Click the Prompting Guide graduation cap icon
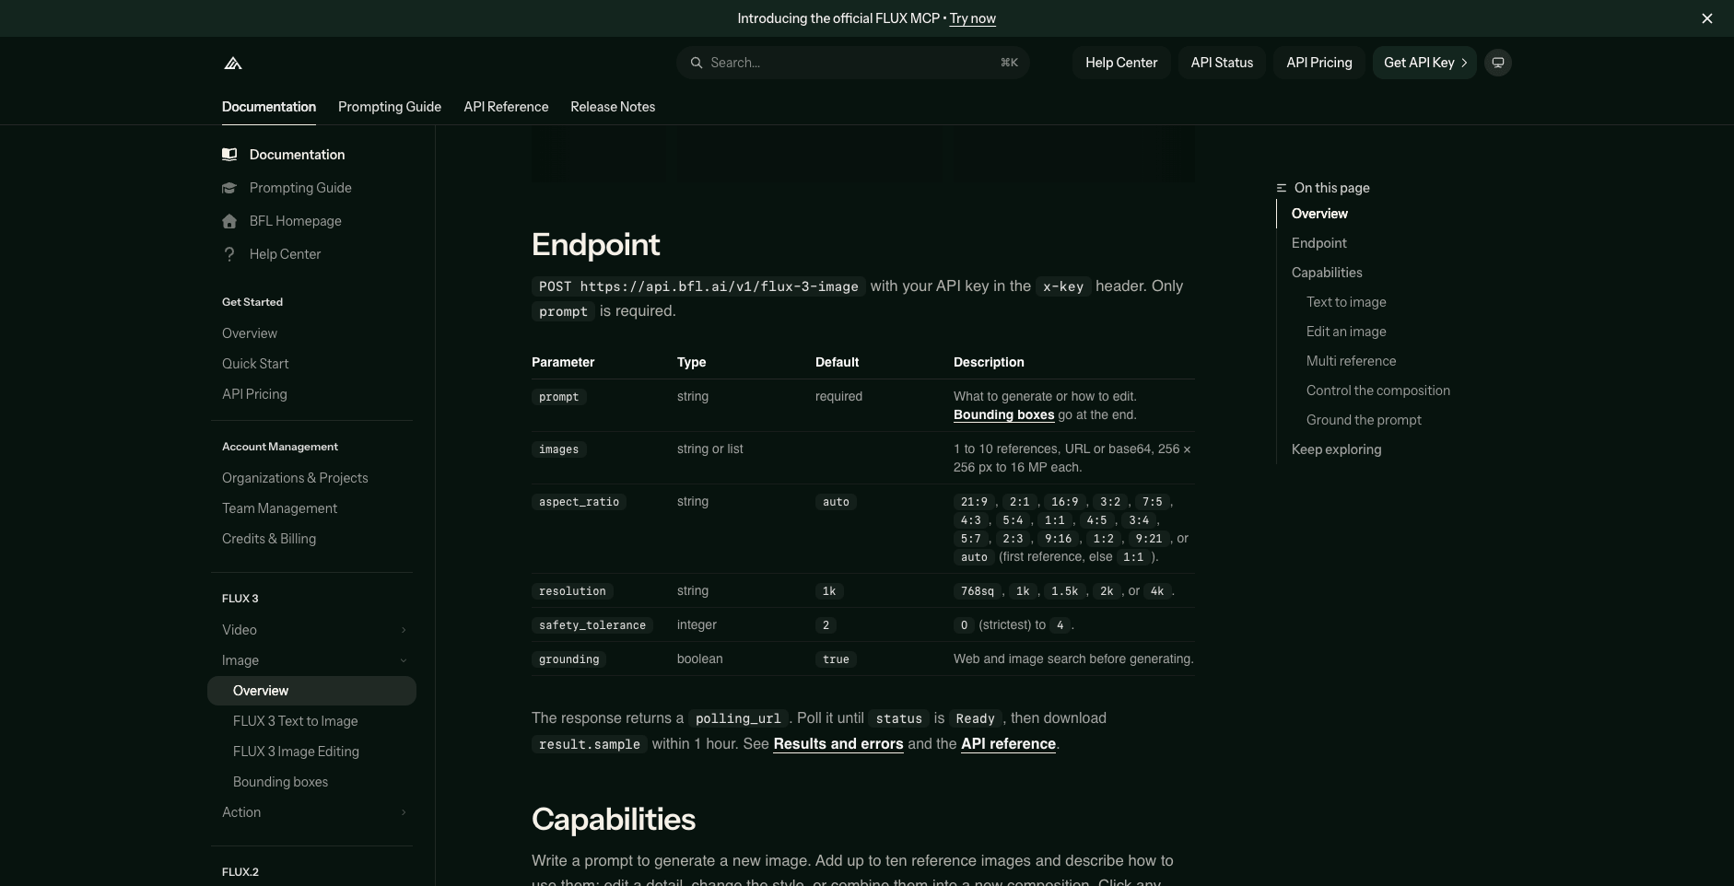This screenshot has width=1734, height=886. point(229,188)
